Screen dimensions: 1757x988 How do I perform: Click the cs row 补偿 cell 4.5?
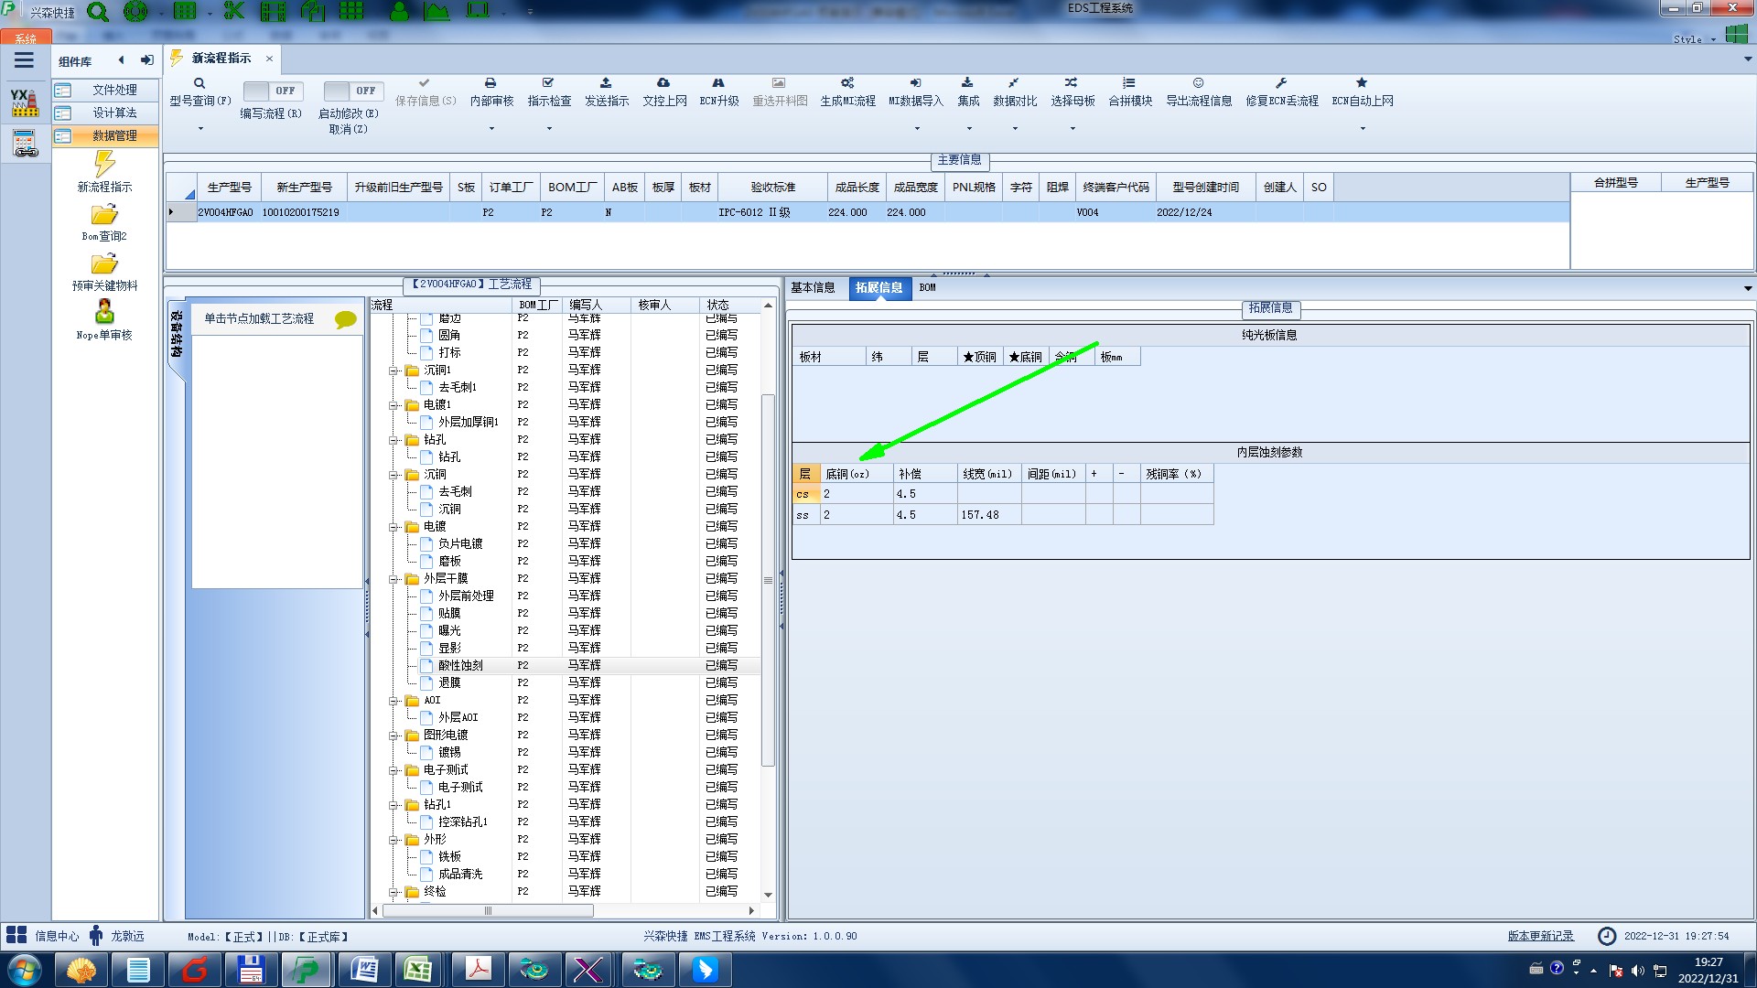pos(925,494)
